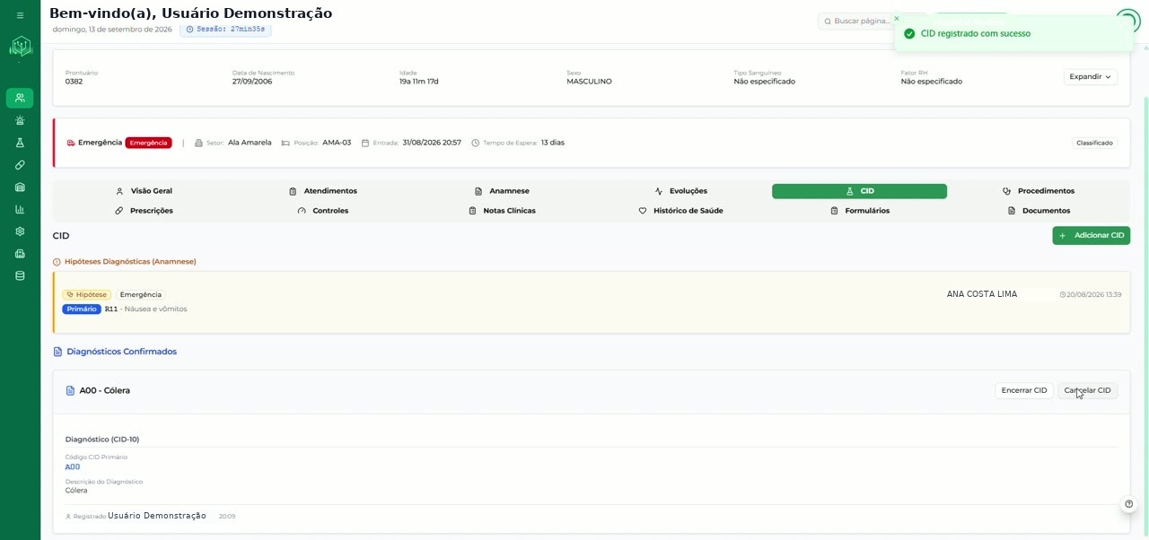Switch to the Formulários tab
The image size is (1149, 540).
pyautogui.click(x=859, y=211)
